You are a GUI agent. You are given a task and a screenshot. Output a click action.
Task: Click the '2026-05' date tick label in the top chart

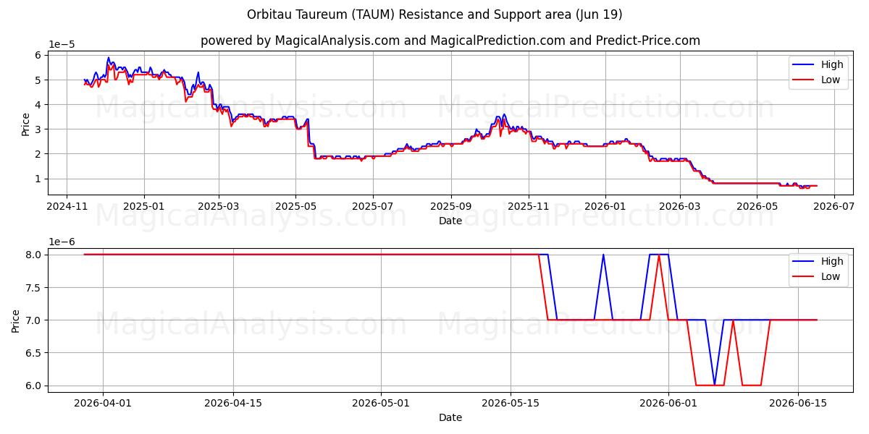[757, 208]
